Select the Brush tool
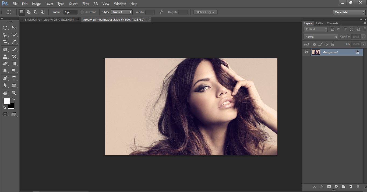The image size is (367, 192). click(x=14, y=49)
